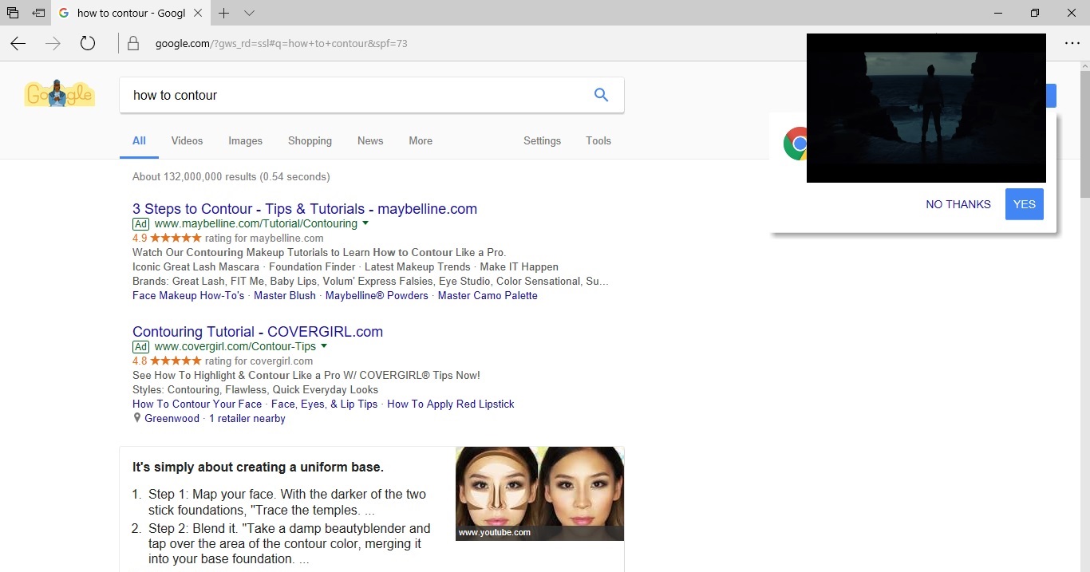Click the refresh page icon
1090x572 pixels.
88,44
